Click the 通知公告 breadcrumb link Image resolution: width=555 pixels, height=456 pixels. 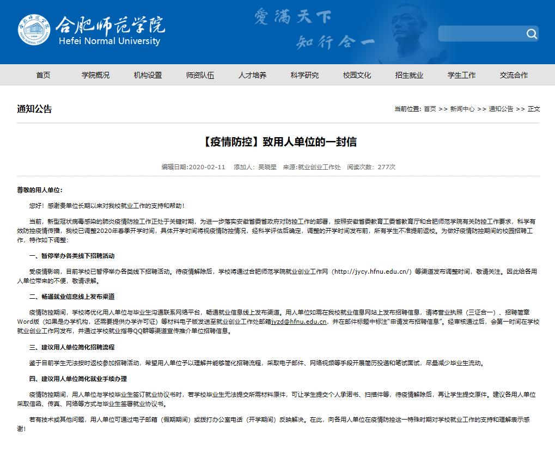tap(501, 109)
